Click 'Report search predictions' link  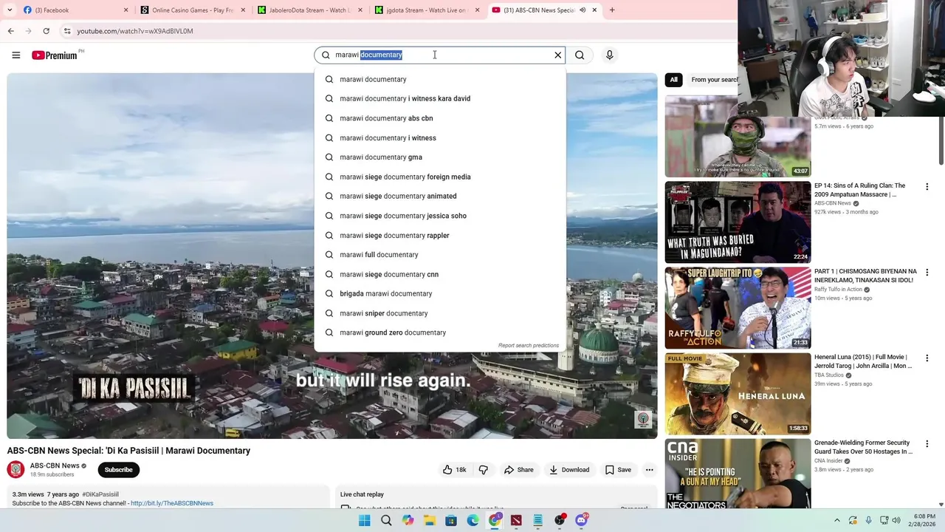coord(529,346)
